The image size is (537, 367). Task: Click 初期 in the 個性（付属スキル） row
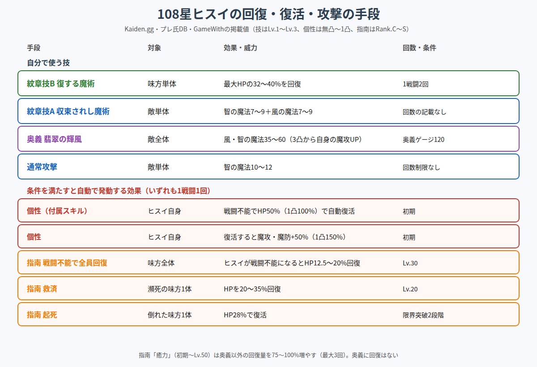(x=409, y=211)
